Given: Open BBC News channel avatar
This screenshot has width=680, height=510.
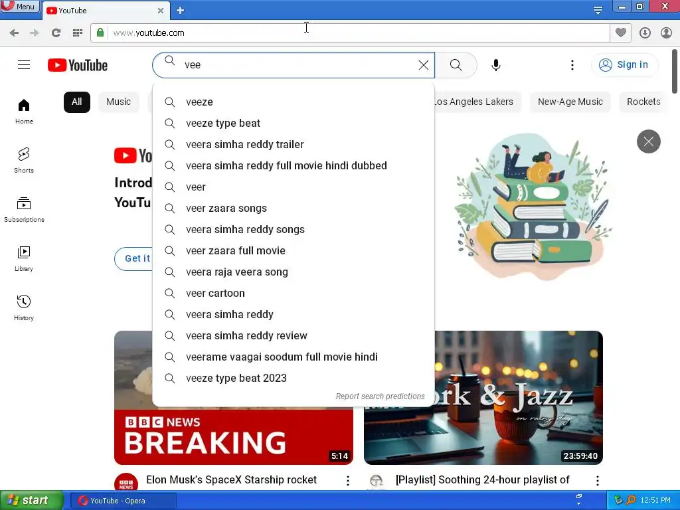Looking at the screenshot, I should pyautogui.click(x=126, y=482).
